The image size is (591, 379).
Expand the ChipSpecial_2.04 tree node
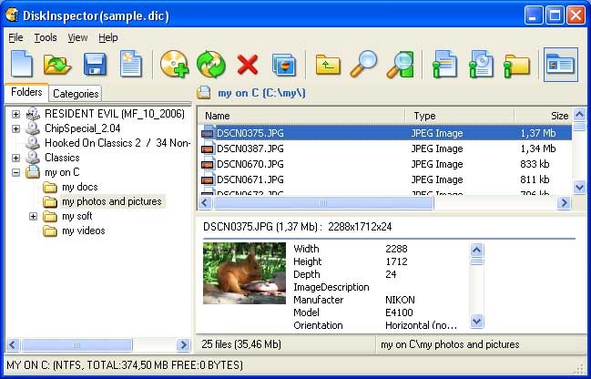tap(15, 128)
